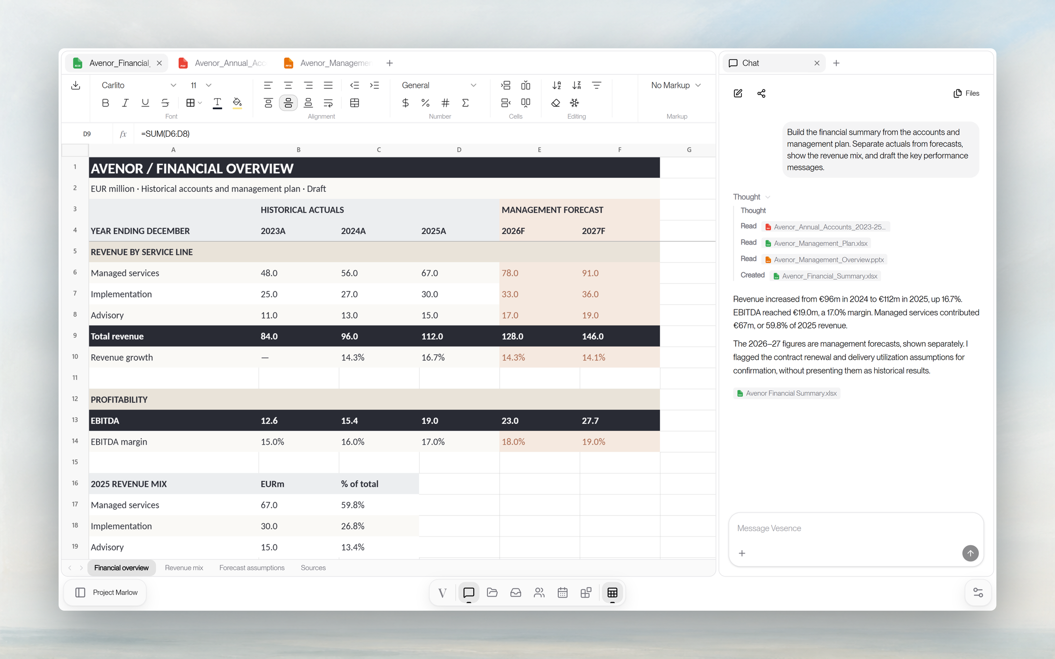Sort ascending
1055x659 pixels.
coord(556,85)
